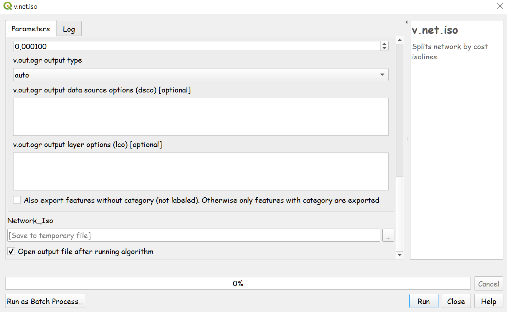507x312 pixels.
Task: Uncheck Open output file after running algorithm
Action: [12, 251]
